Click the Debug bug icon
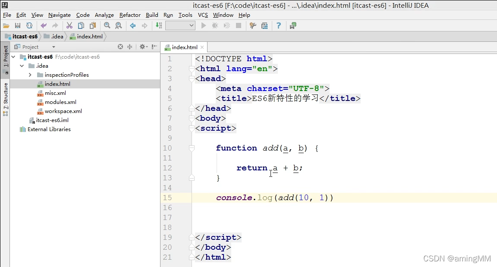 click(x=215, y=25)
